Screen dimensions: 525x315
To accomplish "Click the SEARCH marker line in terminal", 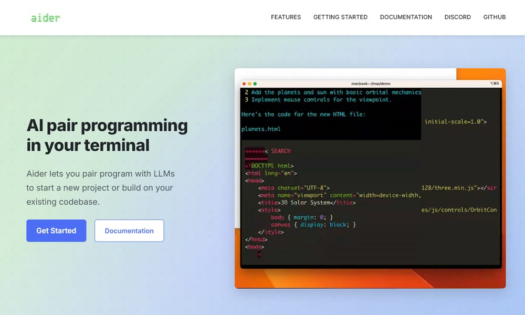I will point(280,151).
